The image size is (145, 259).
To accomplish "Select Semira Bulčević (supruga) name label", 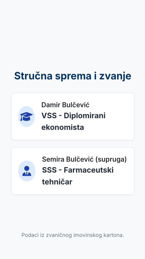I will [x=84, y=159].
